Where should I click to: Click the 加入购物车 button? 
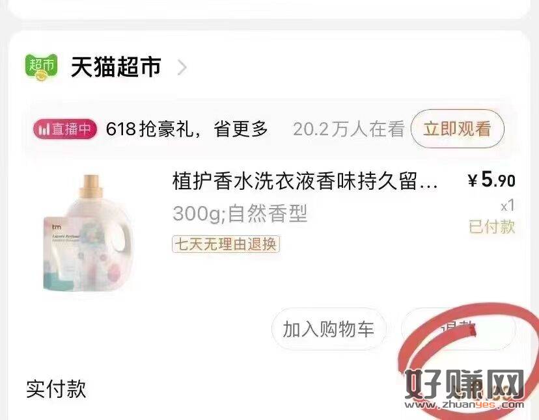coord(329,328)
